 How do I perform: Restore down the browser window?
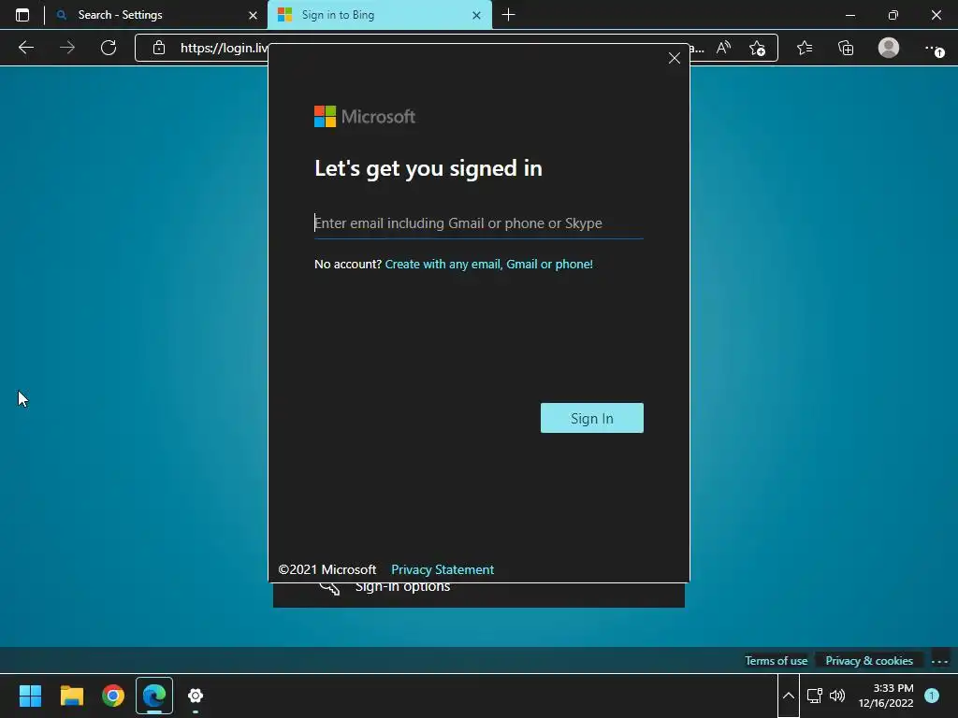tap(893, 15)
